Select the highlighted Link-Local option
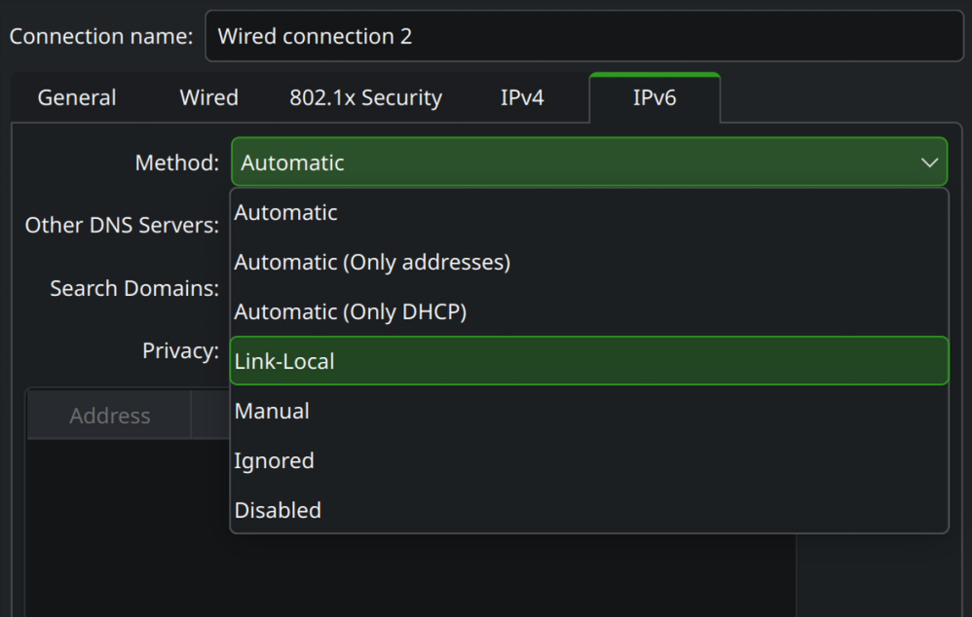972x617 pixels. [588, 361]
